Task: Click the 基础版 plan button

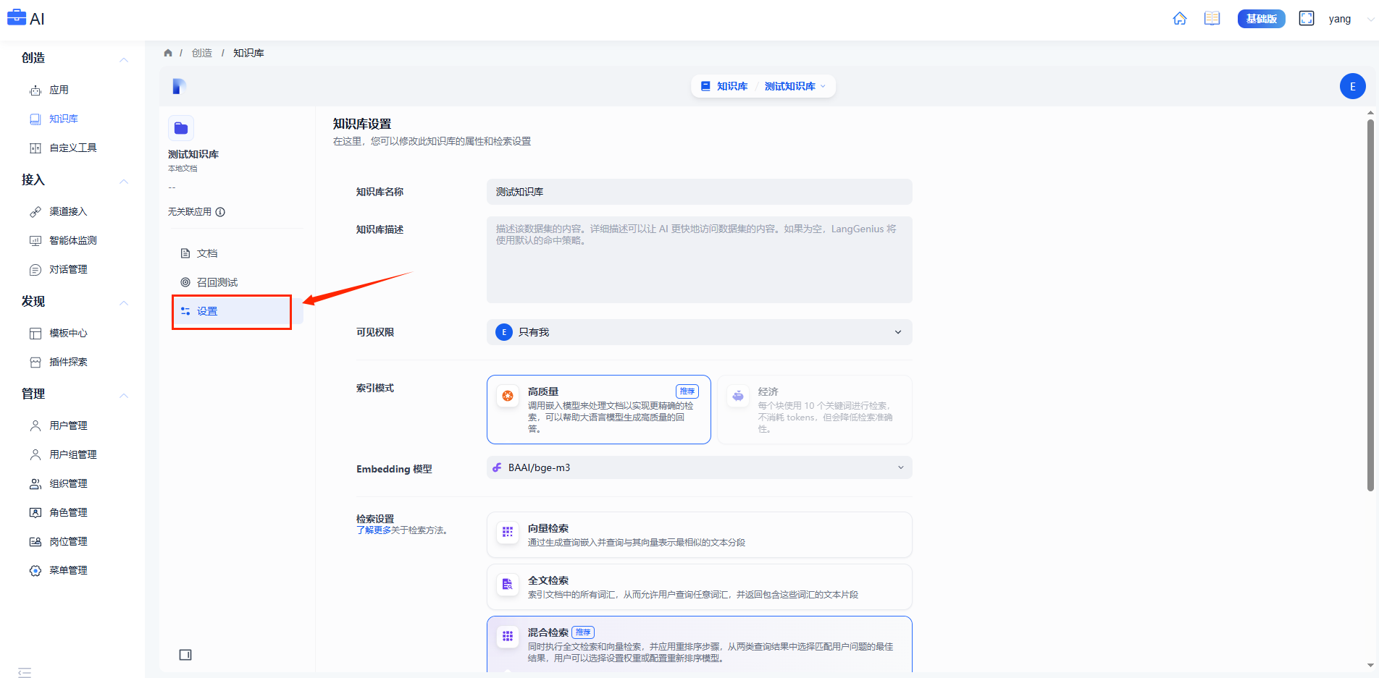Action: tap(1261, 19)
